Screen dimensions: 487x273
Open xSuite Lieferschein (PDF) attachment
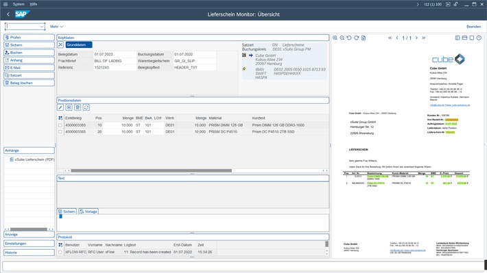[x=32, y=159]
